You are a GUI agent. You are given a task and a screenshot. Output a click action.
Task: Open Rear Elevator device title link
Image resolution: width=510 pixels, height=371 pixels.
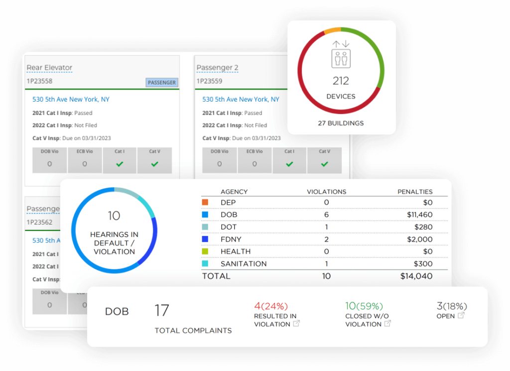[x=49, y=68]
